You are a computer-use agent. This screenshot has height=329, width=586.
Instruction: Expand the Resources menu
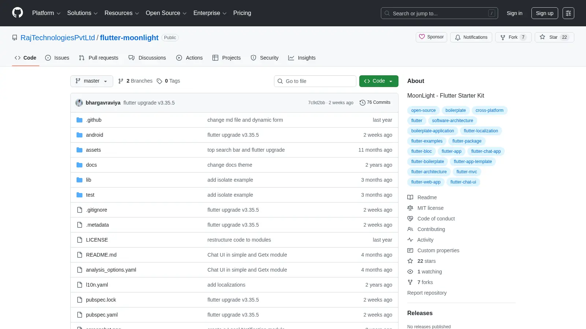[x=122, y=13]
